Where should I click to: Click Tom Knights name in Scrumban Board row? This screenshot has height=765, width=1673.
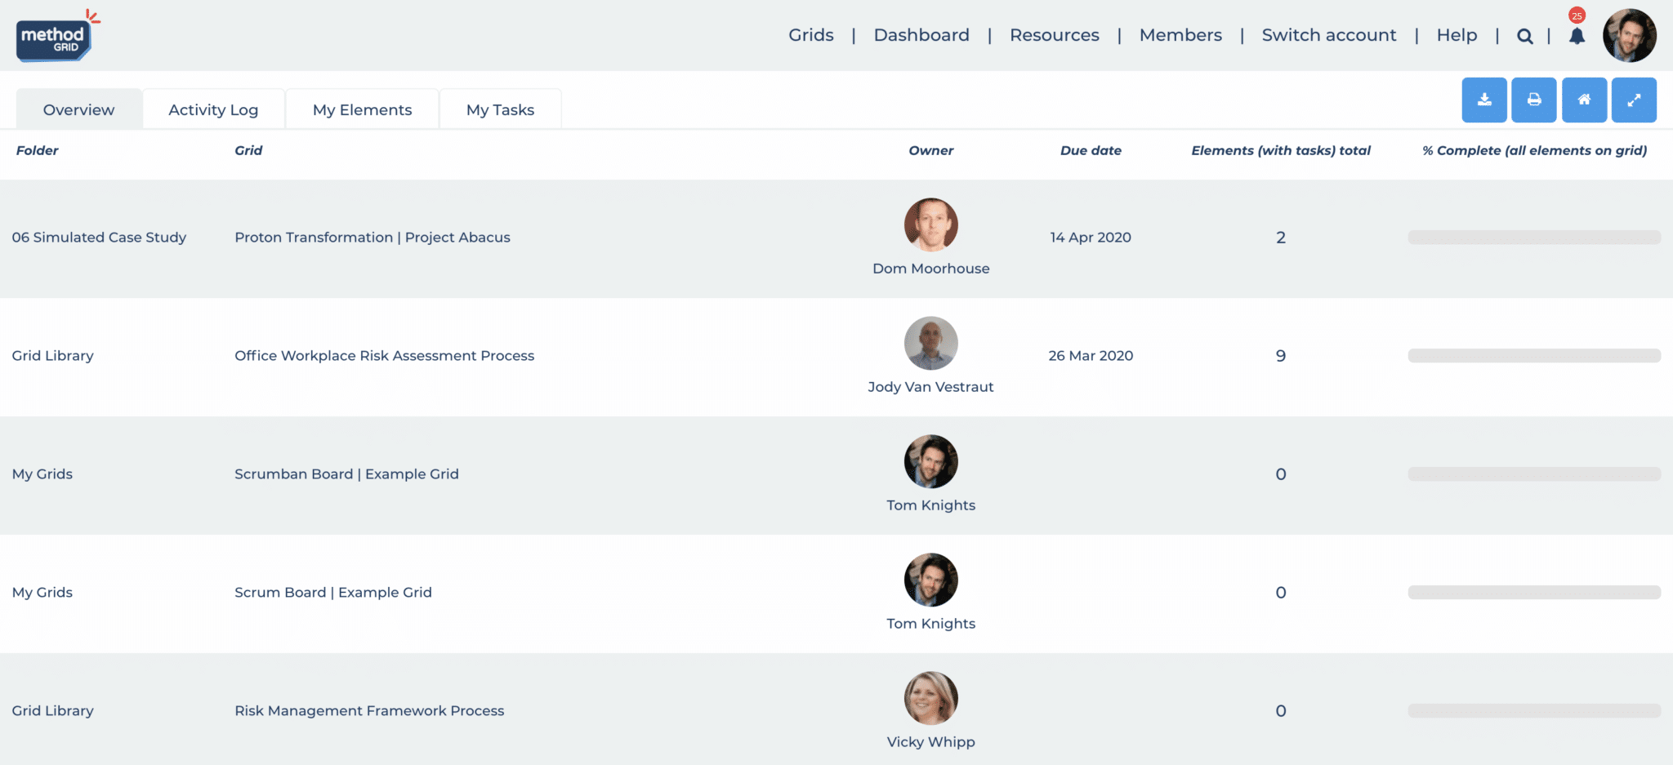tap(930, 505)
